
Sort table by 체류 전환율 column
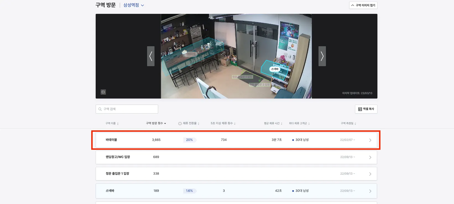click(x=191, y=123)
